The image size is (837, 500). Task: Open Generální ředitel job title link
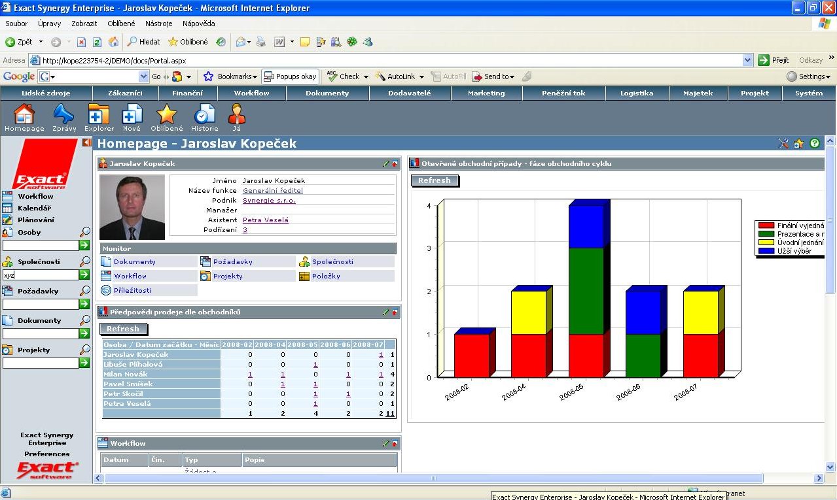click(272, 190)
